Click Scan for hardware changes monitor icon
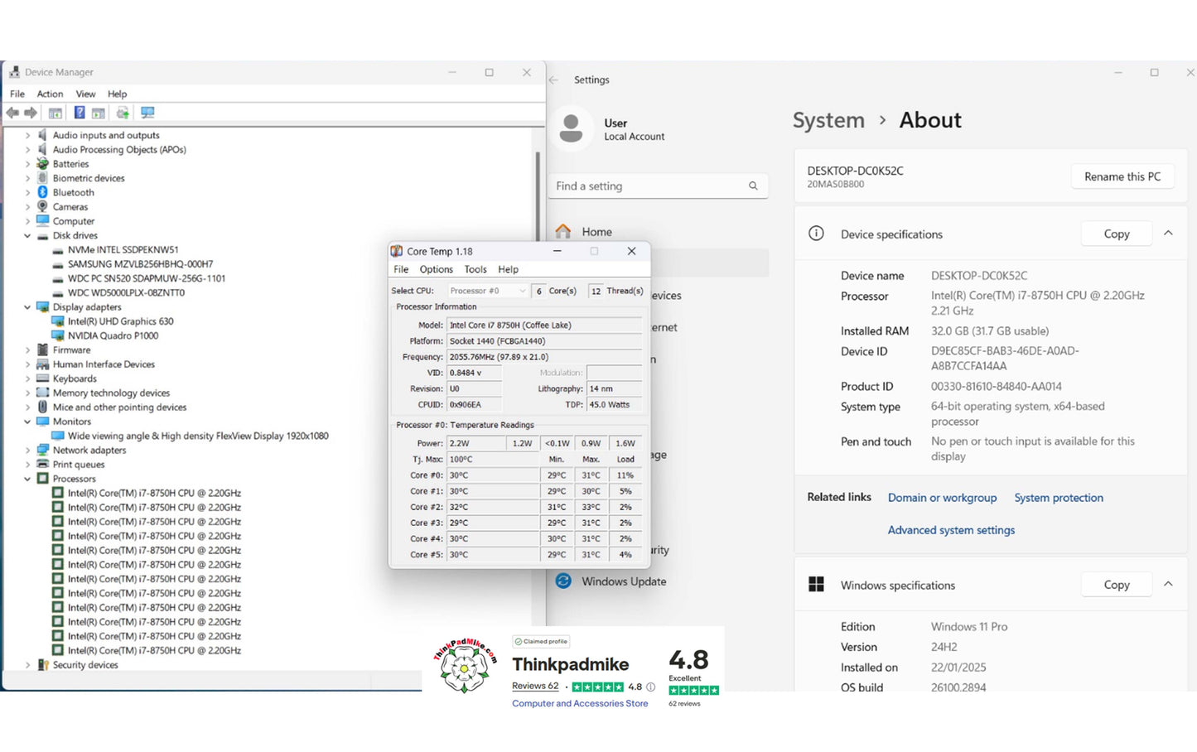The width and height of the screenshot is (1197, 752). [x=147, y=113]
